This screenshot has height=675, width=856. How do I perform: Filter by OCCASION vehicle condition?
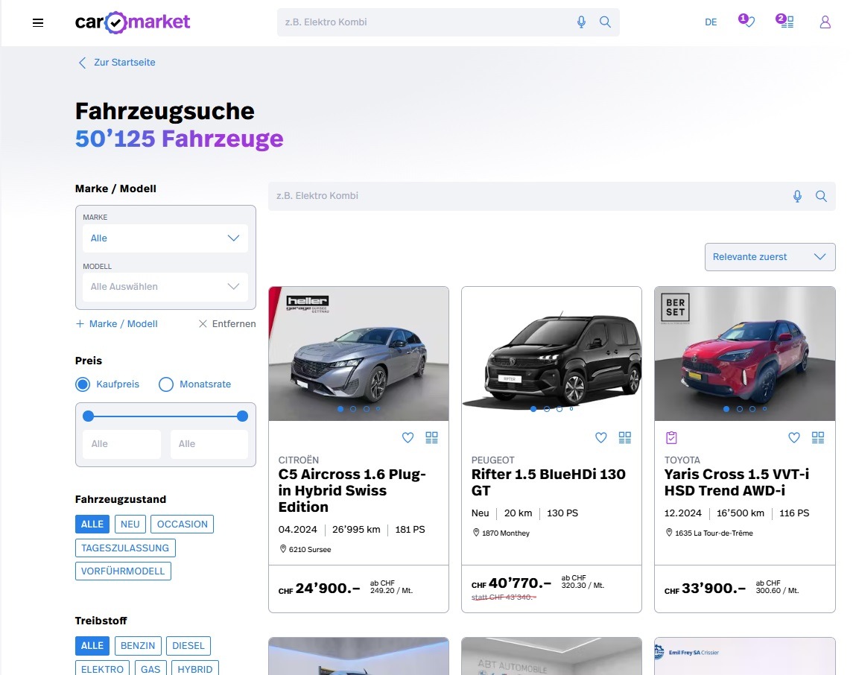(182, 524)
